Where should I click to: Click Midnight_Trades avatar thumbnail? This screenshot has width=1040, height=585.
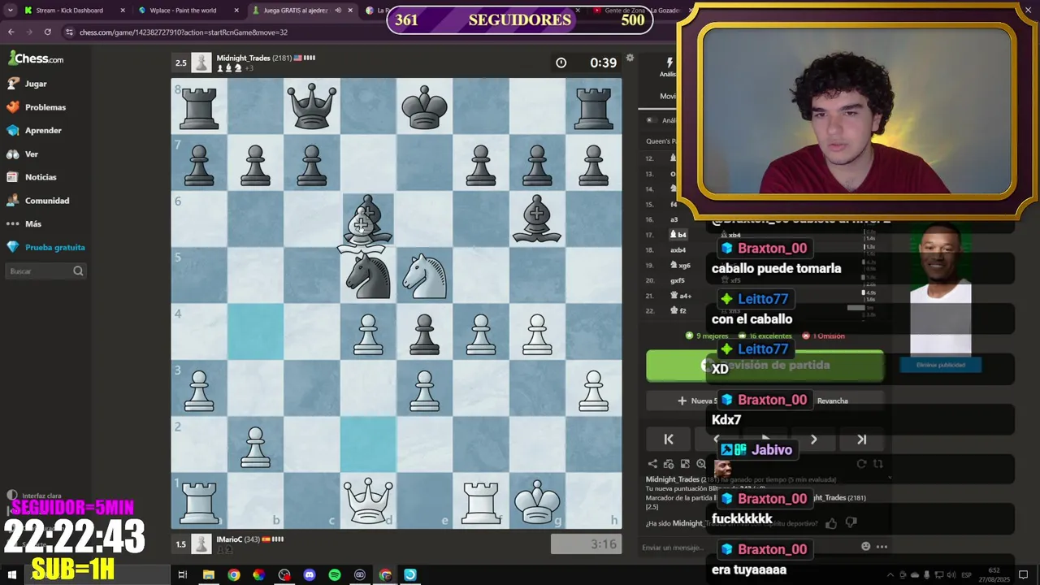pos(201,63)
